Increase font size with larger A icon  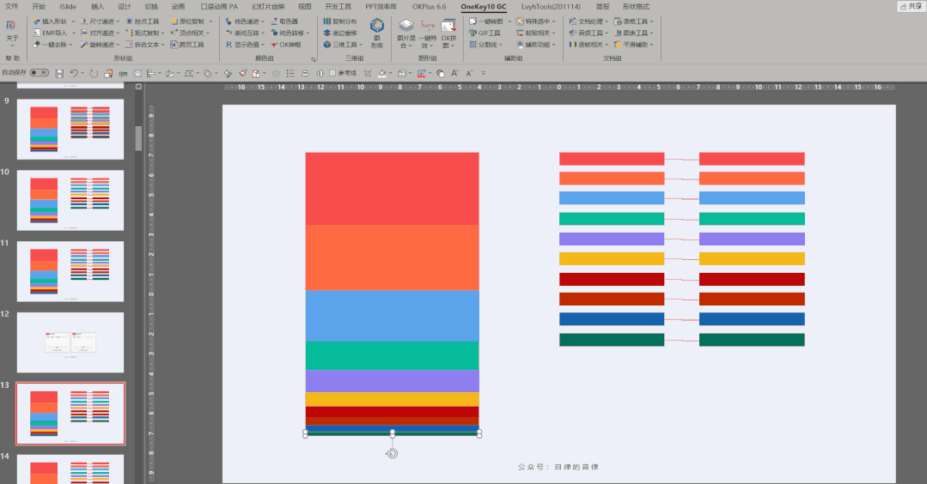pyautogui.click(x=454, y=73)
